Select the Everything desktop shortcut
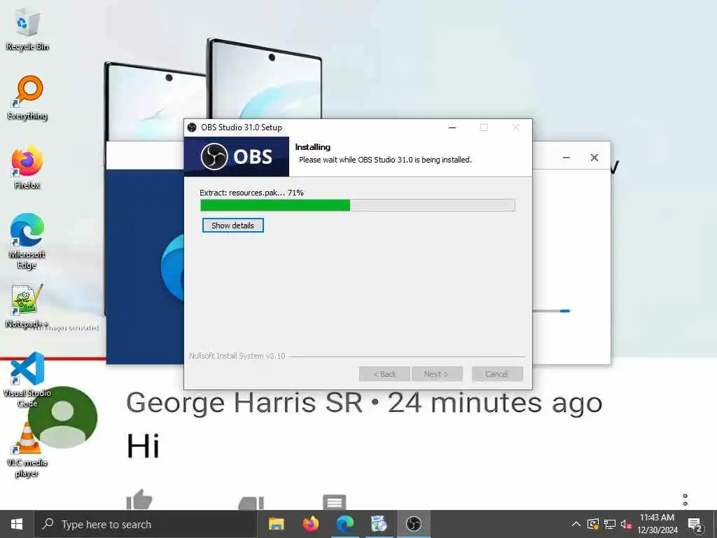The width and height of the screenshot is (717, 538). [27, 97]
